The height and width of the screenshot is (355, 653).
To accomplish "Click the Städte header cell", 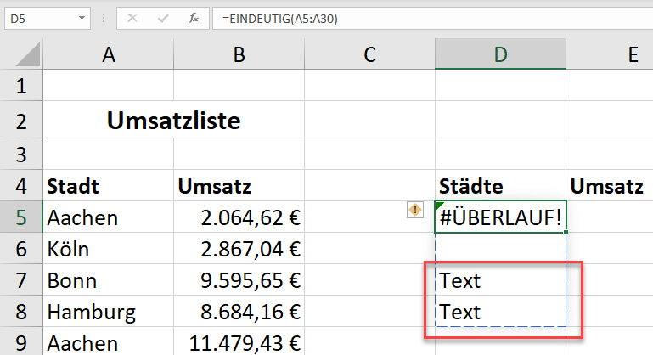I will (500, 185).
